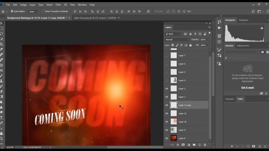Click the histogram warning triangle icon
The width and height of the screenshot is (269, 151).
point(261,28)
